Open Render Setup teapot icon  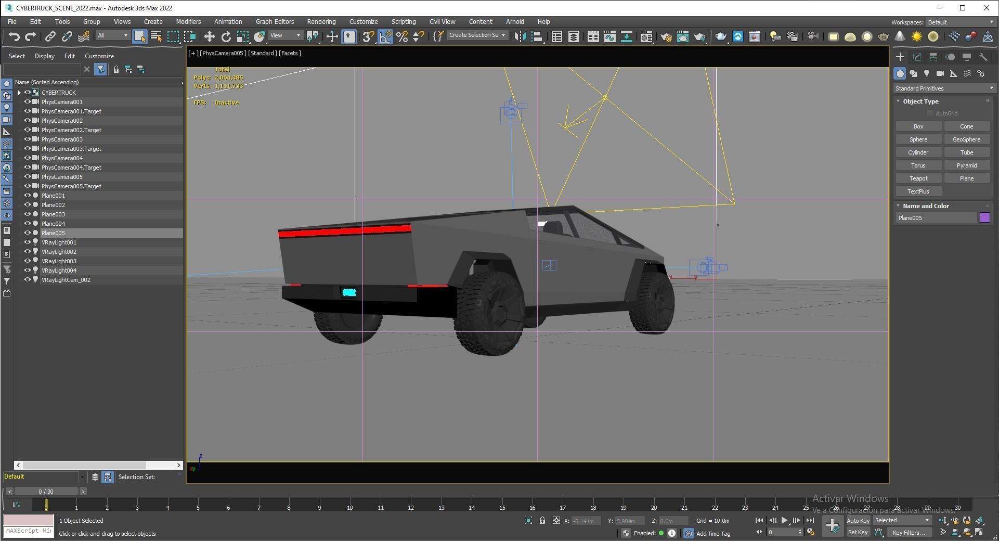666,36
